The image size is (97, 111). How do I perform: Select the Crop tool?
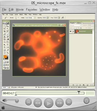pyautogui.click(x=4, y=31)
